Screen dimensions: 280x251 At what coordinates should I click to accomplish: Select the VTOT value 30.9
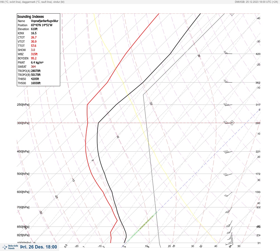(x=34, y=42)
